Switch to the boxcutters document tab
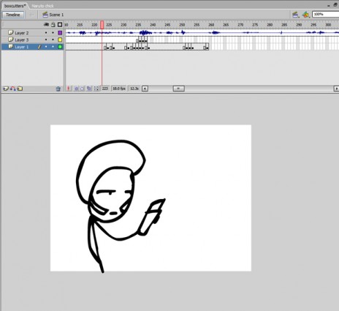Screen dimensions: 339x311 pos(15,6)
